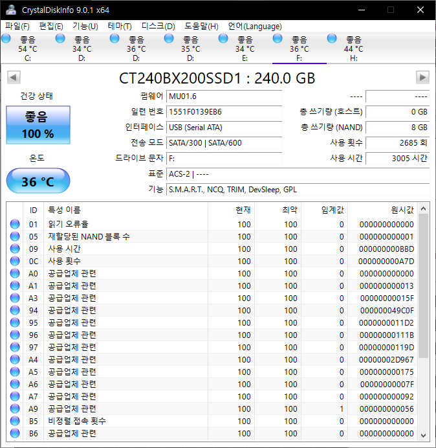The width and height of the screenshot is (436, 448).
Task: Click the 임계값 column header
Action: pos(324,210)
